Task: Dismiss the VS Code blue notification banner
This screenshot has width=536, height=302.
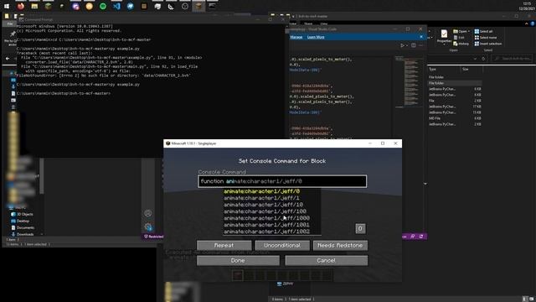Action: tap(420, 37)
